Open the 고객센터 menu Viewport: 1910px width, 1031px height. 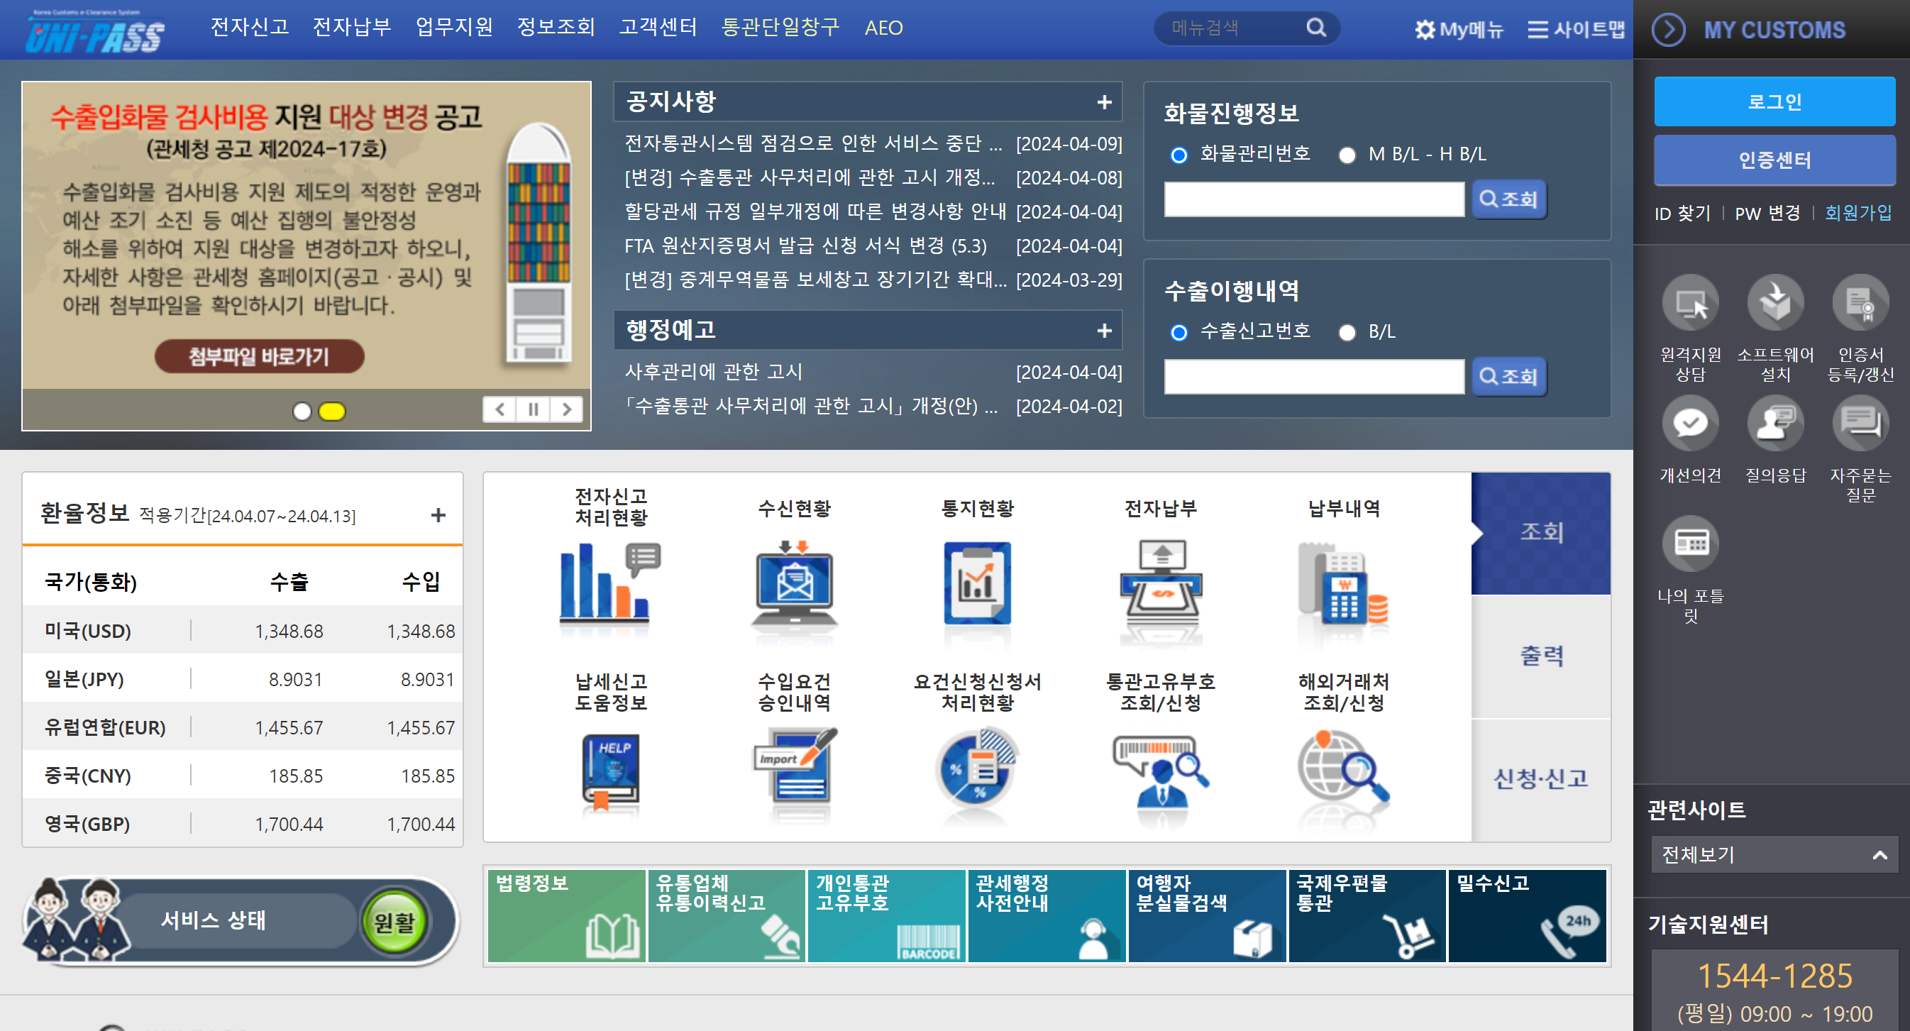point(658,28)
